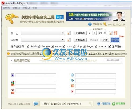Toggle the Yahoo checkbox
Image resolution: width=132 pixels, height=110 pixels.
(52, 46)
